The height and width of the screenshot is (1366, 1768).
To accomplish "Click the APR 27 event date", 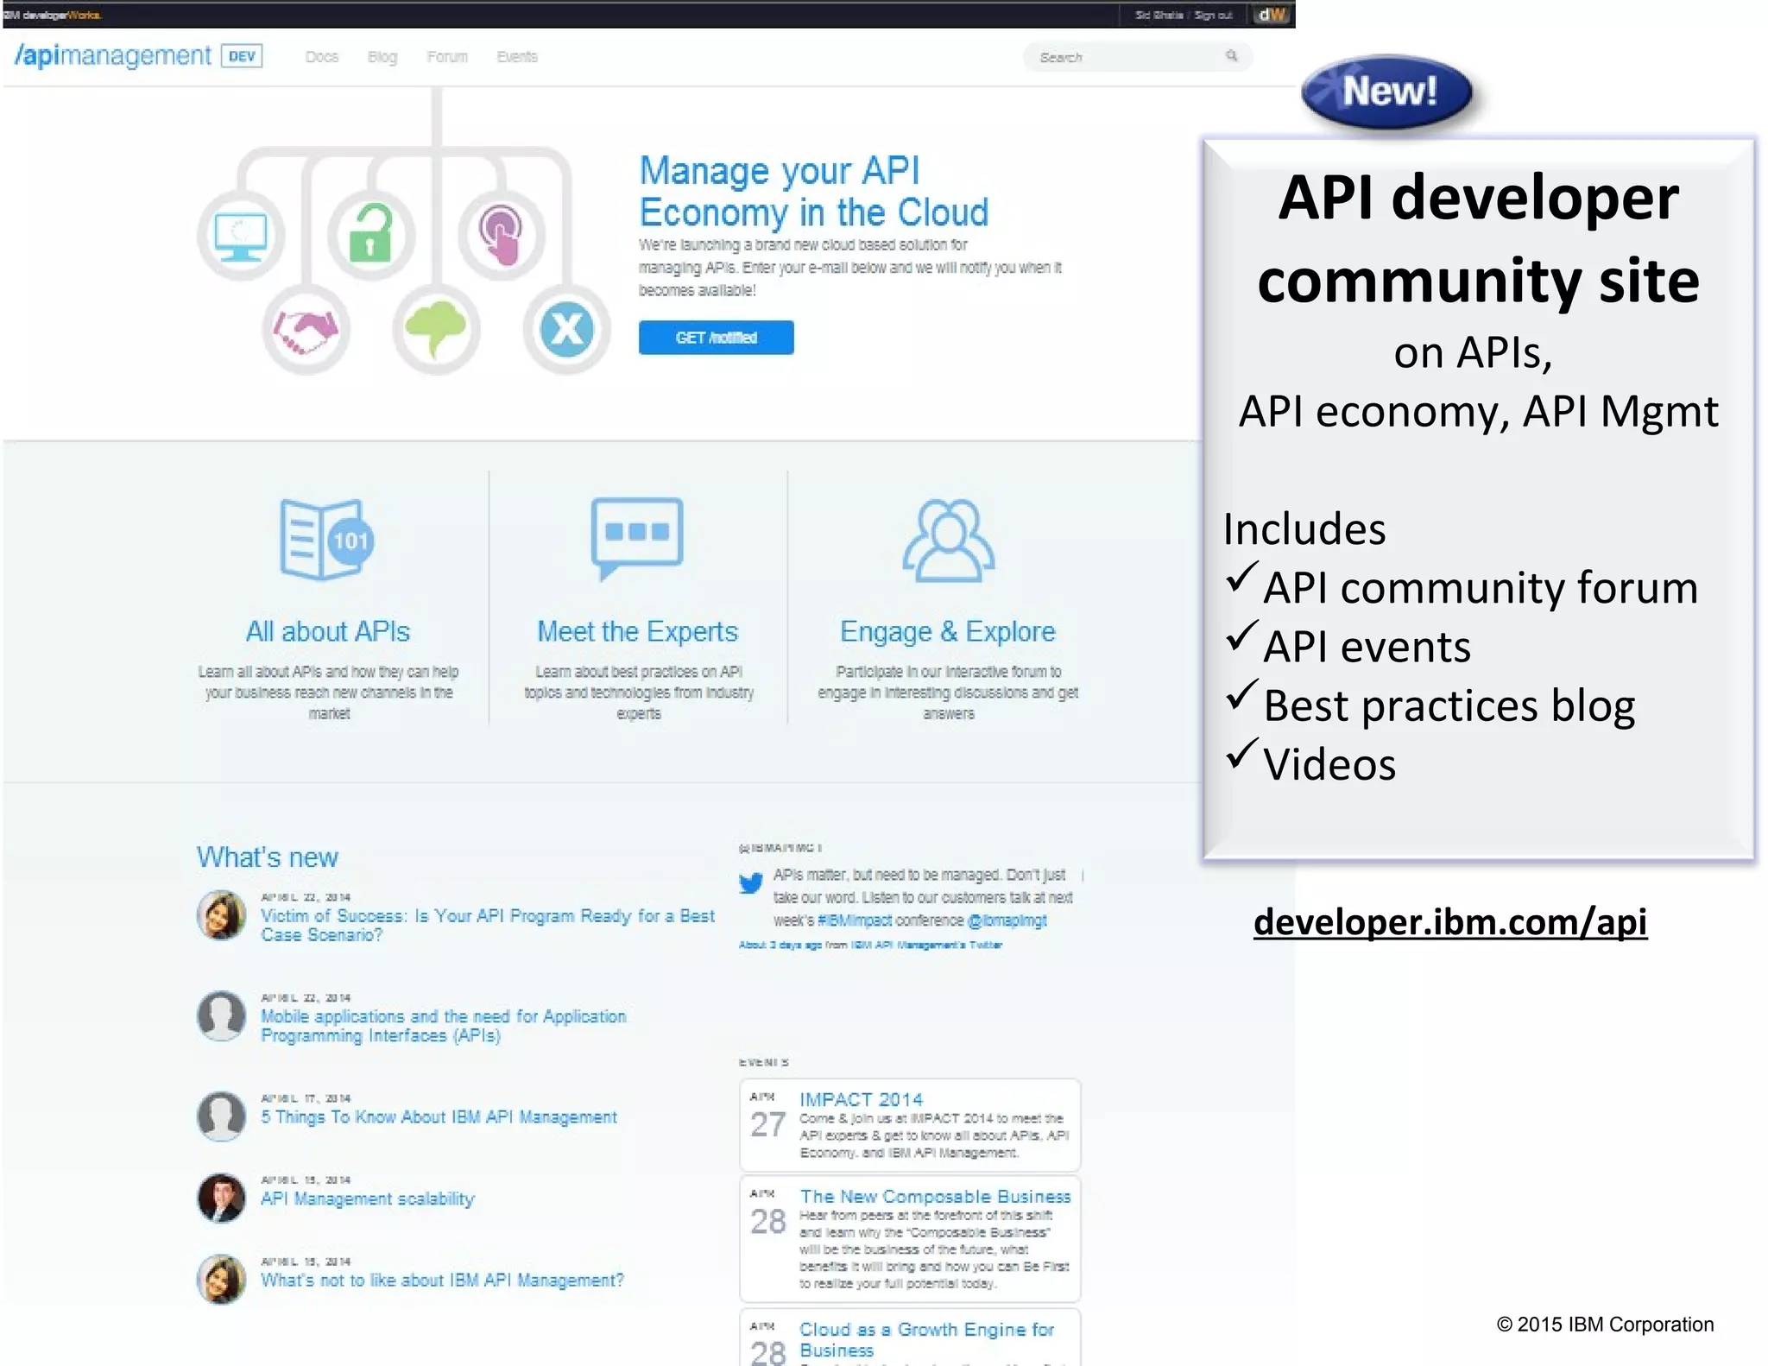I will point(767,1117).
